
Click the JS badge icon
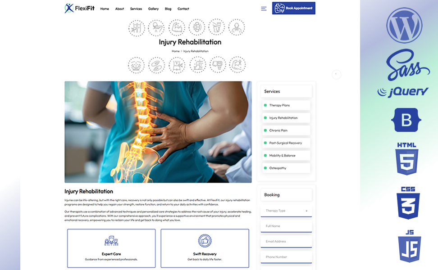pyautogui.click(x=410, y=246)
